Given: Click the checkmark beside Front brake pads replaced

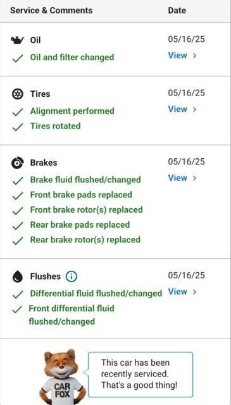Looking at the screenshot, I should (x=18, y=196).
